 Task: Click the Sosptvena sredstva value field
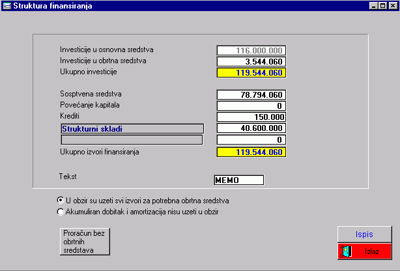pos(251,94)
